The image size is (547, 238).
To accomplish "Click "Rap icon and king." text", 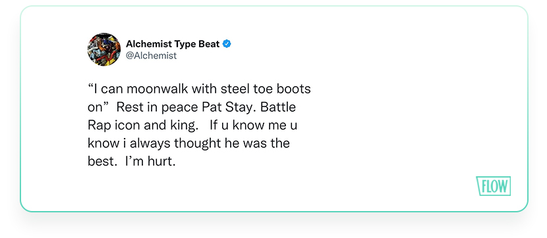I will pyautogui.click(x=142, y=126).
